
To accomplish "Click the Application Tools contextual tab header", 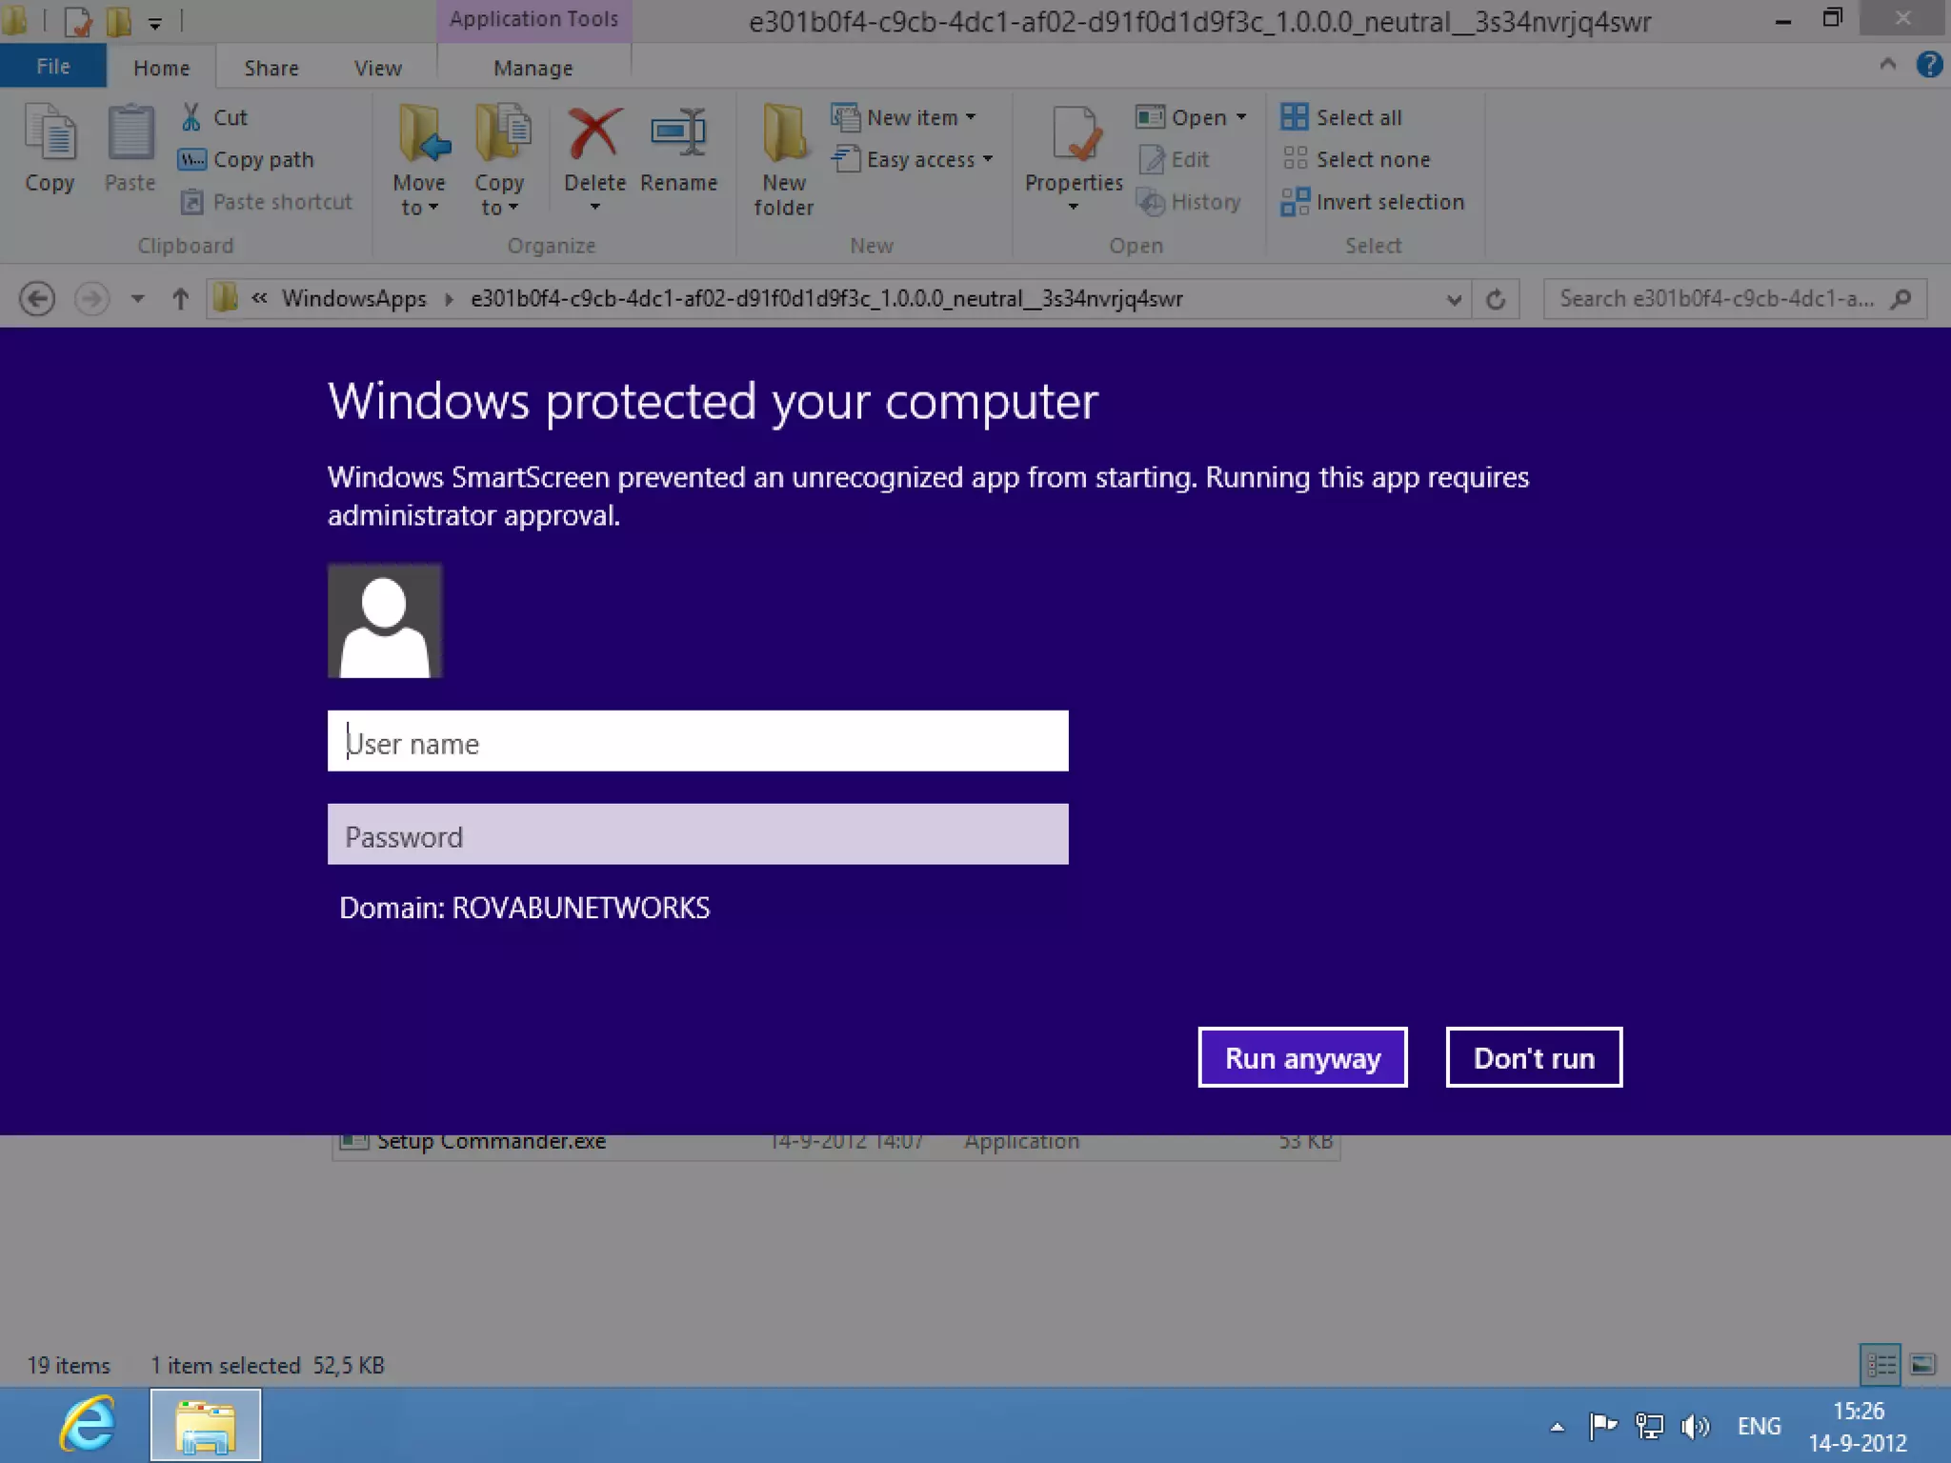I will (x=533, y=19).
